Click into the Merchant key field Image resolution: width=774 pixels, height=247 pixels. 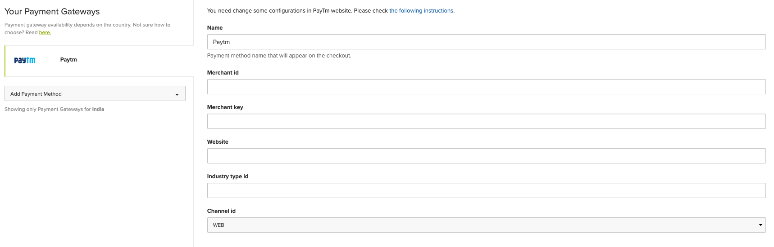486,121
